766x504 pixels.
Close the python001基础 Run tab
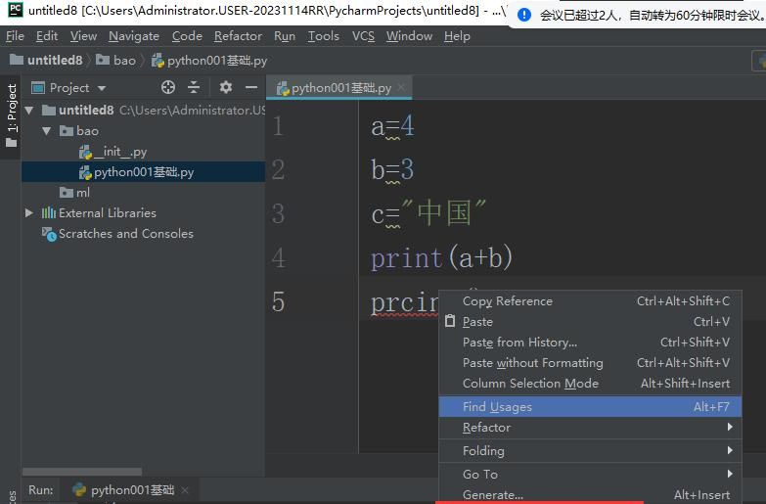click(185, 490)
